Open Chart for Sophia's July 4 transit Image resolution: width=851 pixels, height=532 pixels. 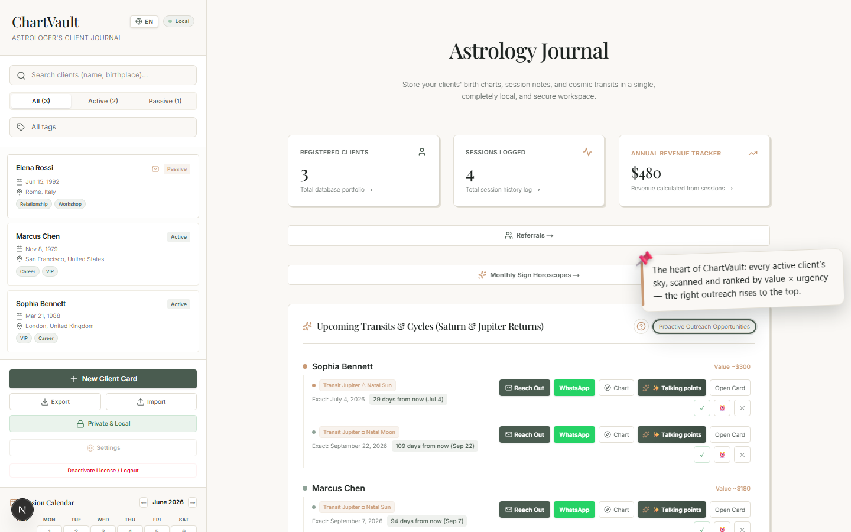click(616, 388)
